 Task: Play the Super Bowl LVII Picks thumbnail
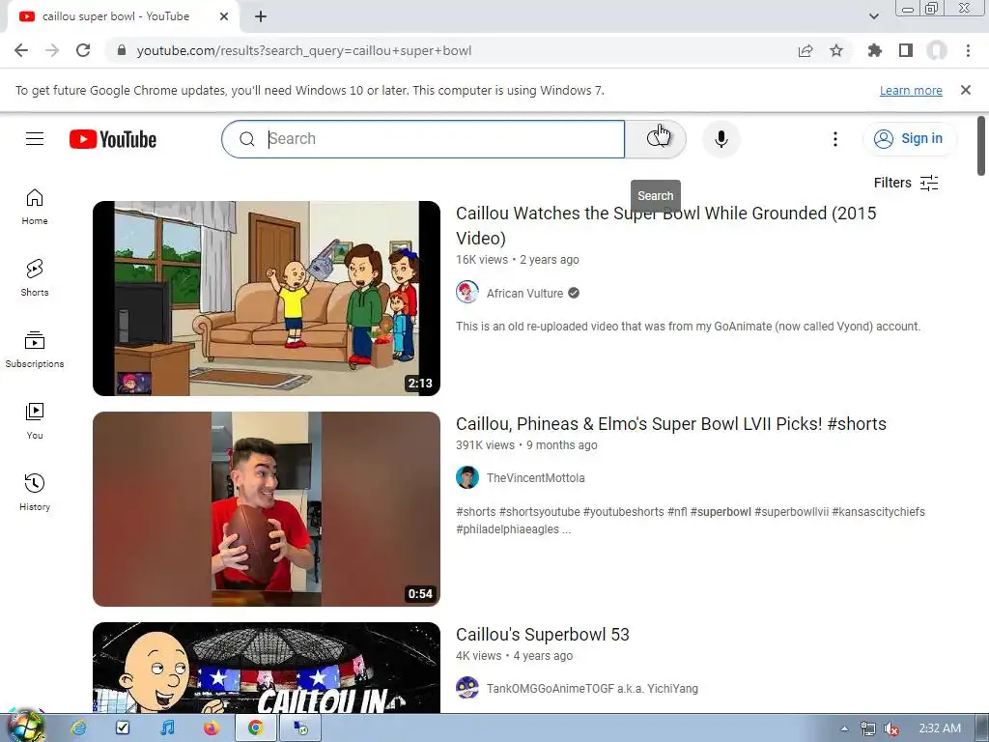[x=267, y=509]
